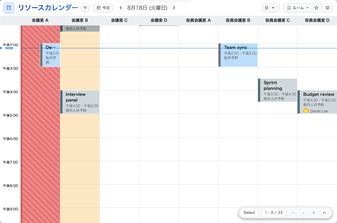The height and width of the screenshot is (223, 337).
Task: Open the Interview panel booking
Action: pos(80,102)
